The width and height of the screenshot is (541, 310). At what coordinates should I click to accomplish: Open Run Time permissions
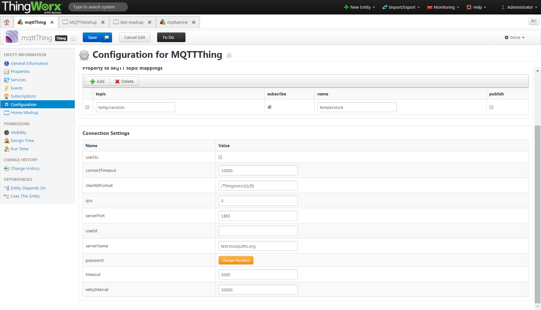click(x=19, y=149)
